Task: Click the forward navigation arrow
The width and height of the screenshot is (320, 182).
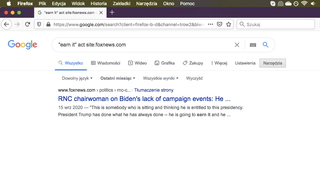Action: click(17, 24)
